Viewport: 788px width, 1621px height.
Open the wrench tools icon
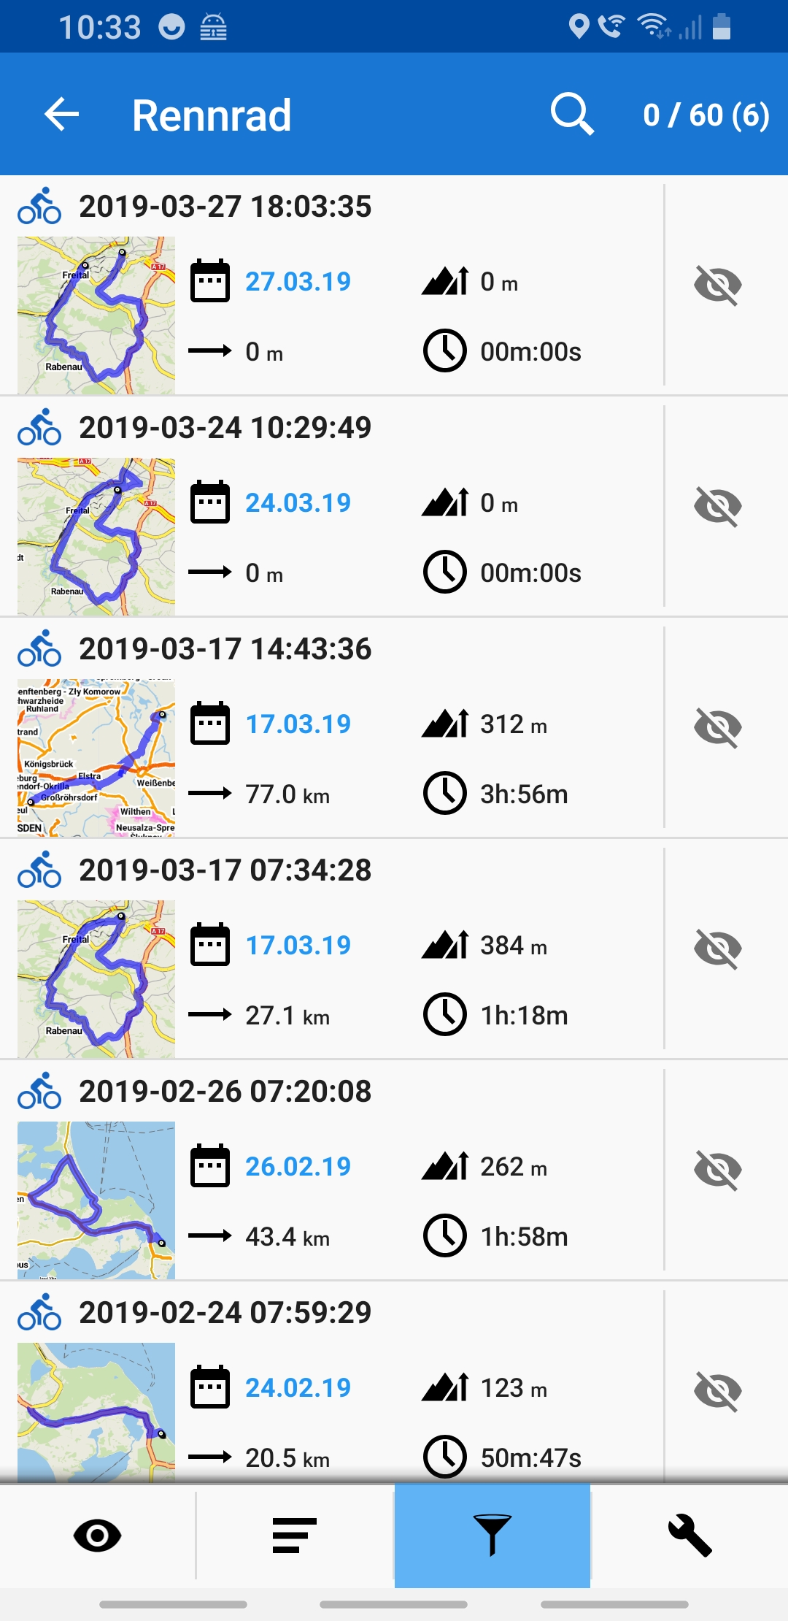pos(689,1536)
